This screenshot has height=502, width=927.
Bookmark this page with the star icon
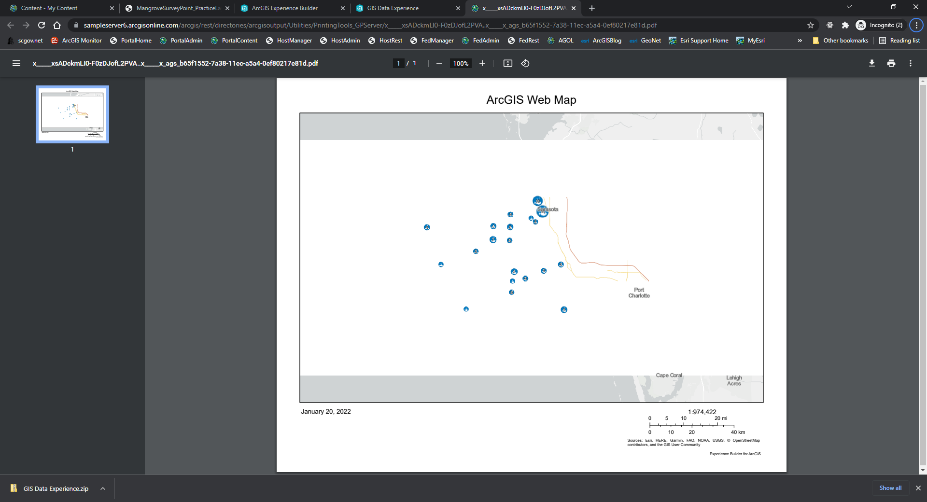tap(811, 25)
